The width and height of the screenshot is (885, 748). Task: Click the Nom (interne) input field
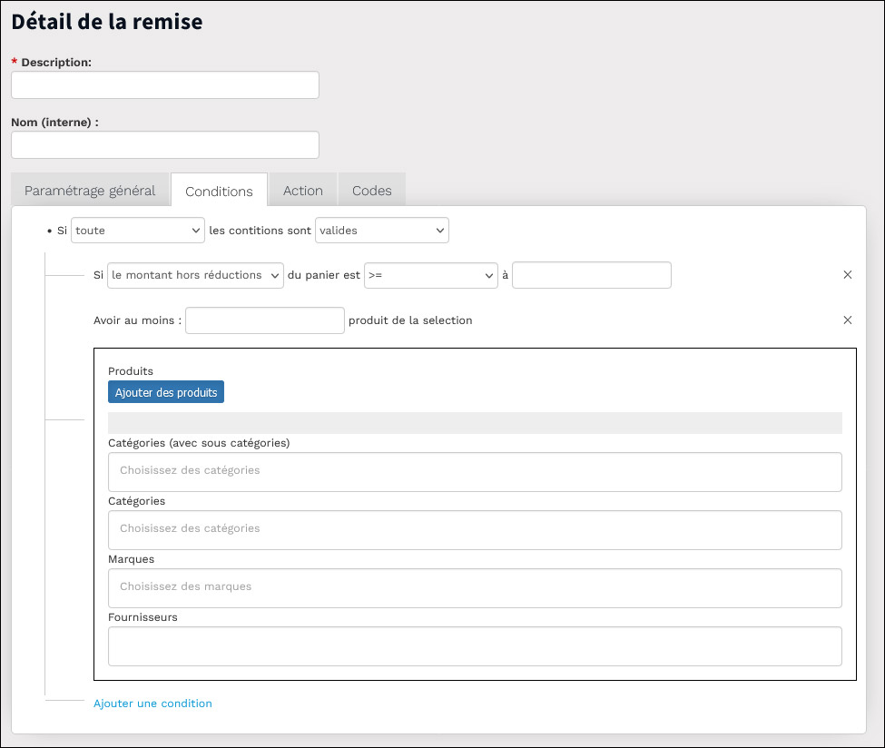coord(165,145)
